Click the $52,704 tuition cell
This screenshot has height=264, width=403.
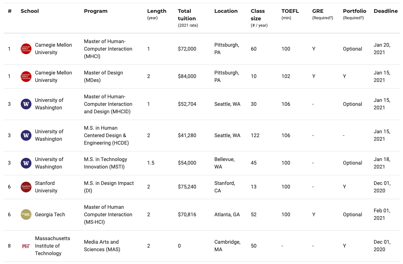pyautogui.click(x=187, y=104)
